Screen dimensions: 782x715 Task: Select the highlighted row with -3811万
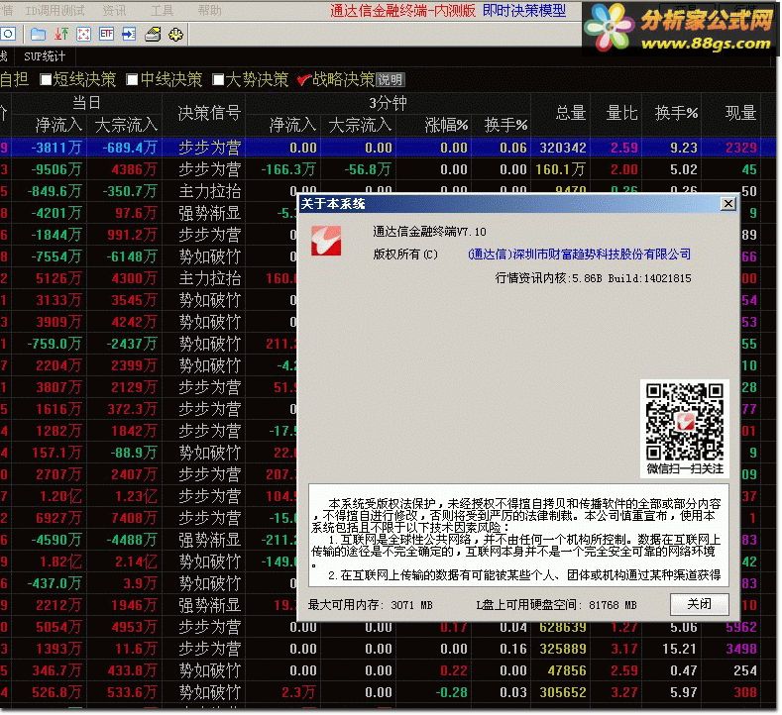click(388, 148)
